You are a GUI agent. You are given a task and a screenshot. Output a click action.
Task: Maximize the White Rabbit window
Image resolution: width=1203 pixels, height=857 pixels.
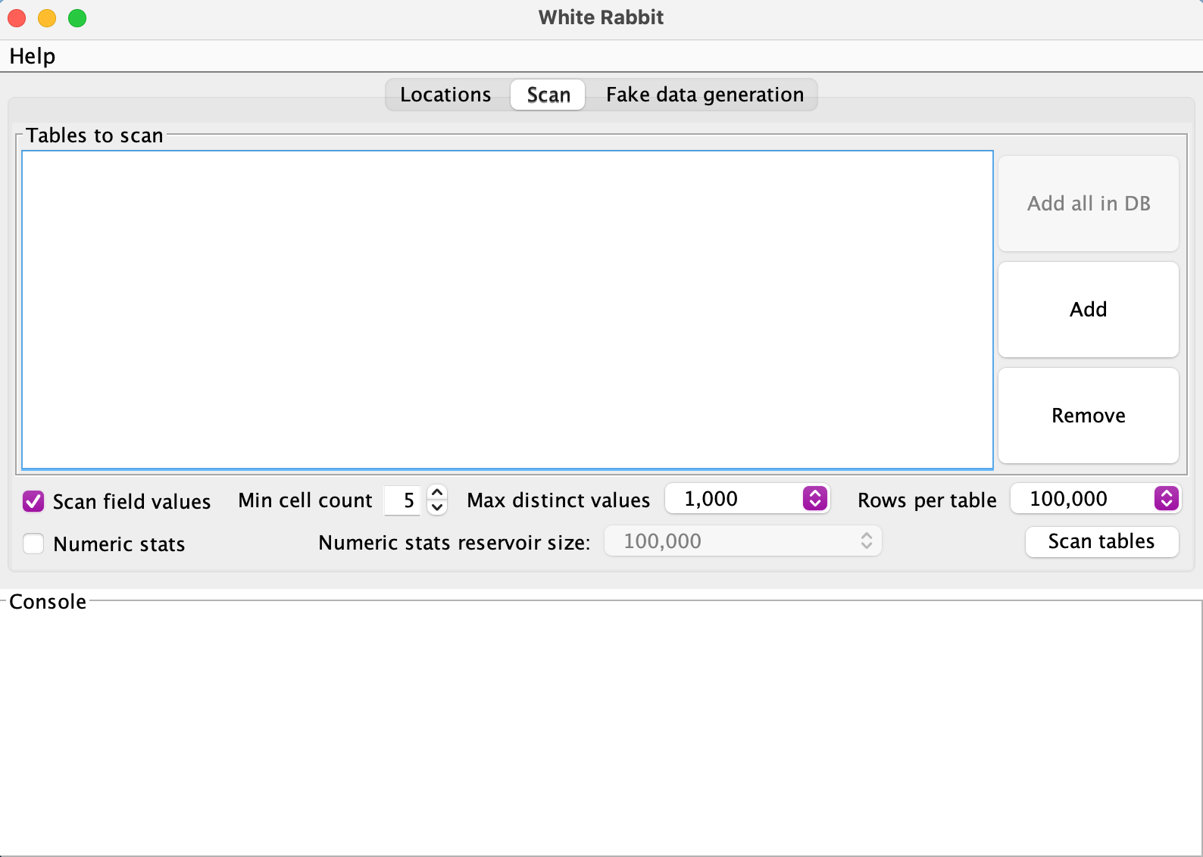(77, 18)
